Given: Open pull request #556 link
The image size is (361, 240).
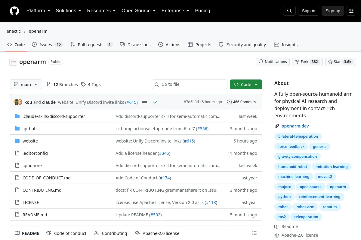Looking at the screenshot, I should coord(202,129).
